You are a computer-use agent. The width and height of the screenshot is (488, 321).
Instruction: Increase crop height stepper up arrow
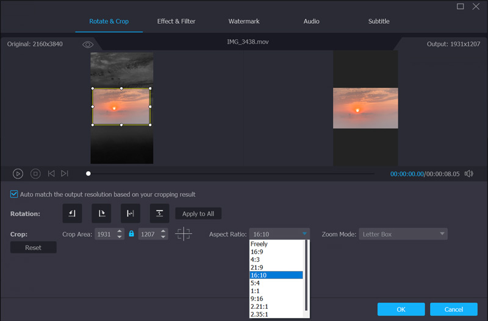163,231
